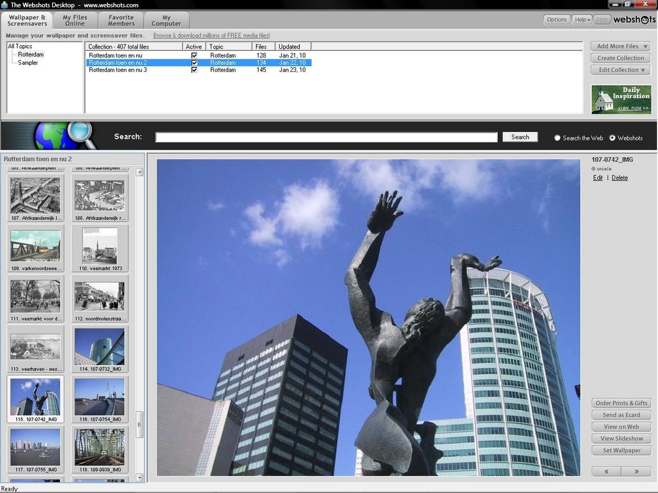Image resolution: width=658 pixels, height=493 pixels.
Task: Expand the Add More Files dropdown
Action: (621, 46)
